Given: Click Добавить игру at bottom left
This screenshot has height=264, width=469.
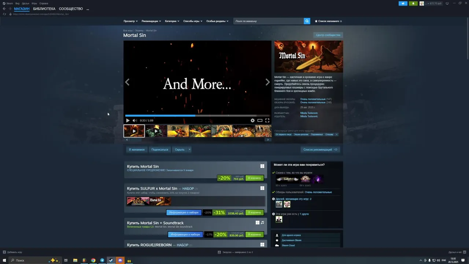Looking at the screenshot, I should (x=12, y=252).
